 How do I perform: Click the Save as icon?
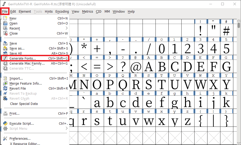(x=5, y=48)
